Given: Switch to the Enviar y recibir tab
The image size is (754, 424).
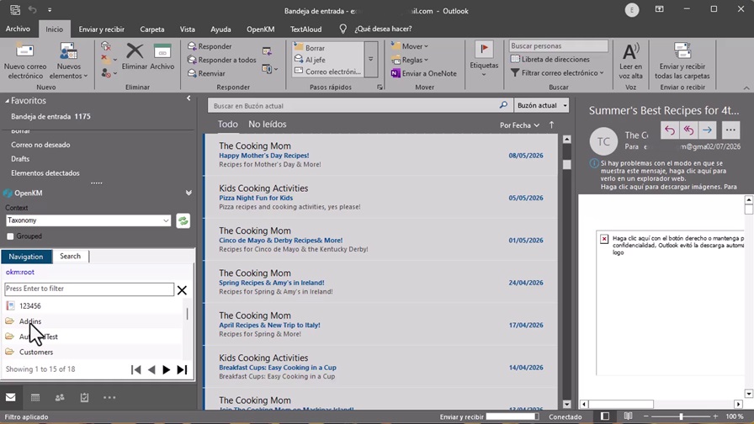Looking at the screenshot, I should [102, 29].
